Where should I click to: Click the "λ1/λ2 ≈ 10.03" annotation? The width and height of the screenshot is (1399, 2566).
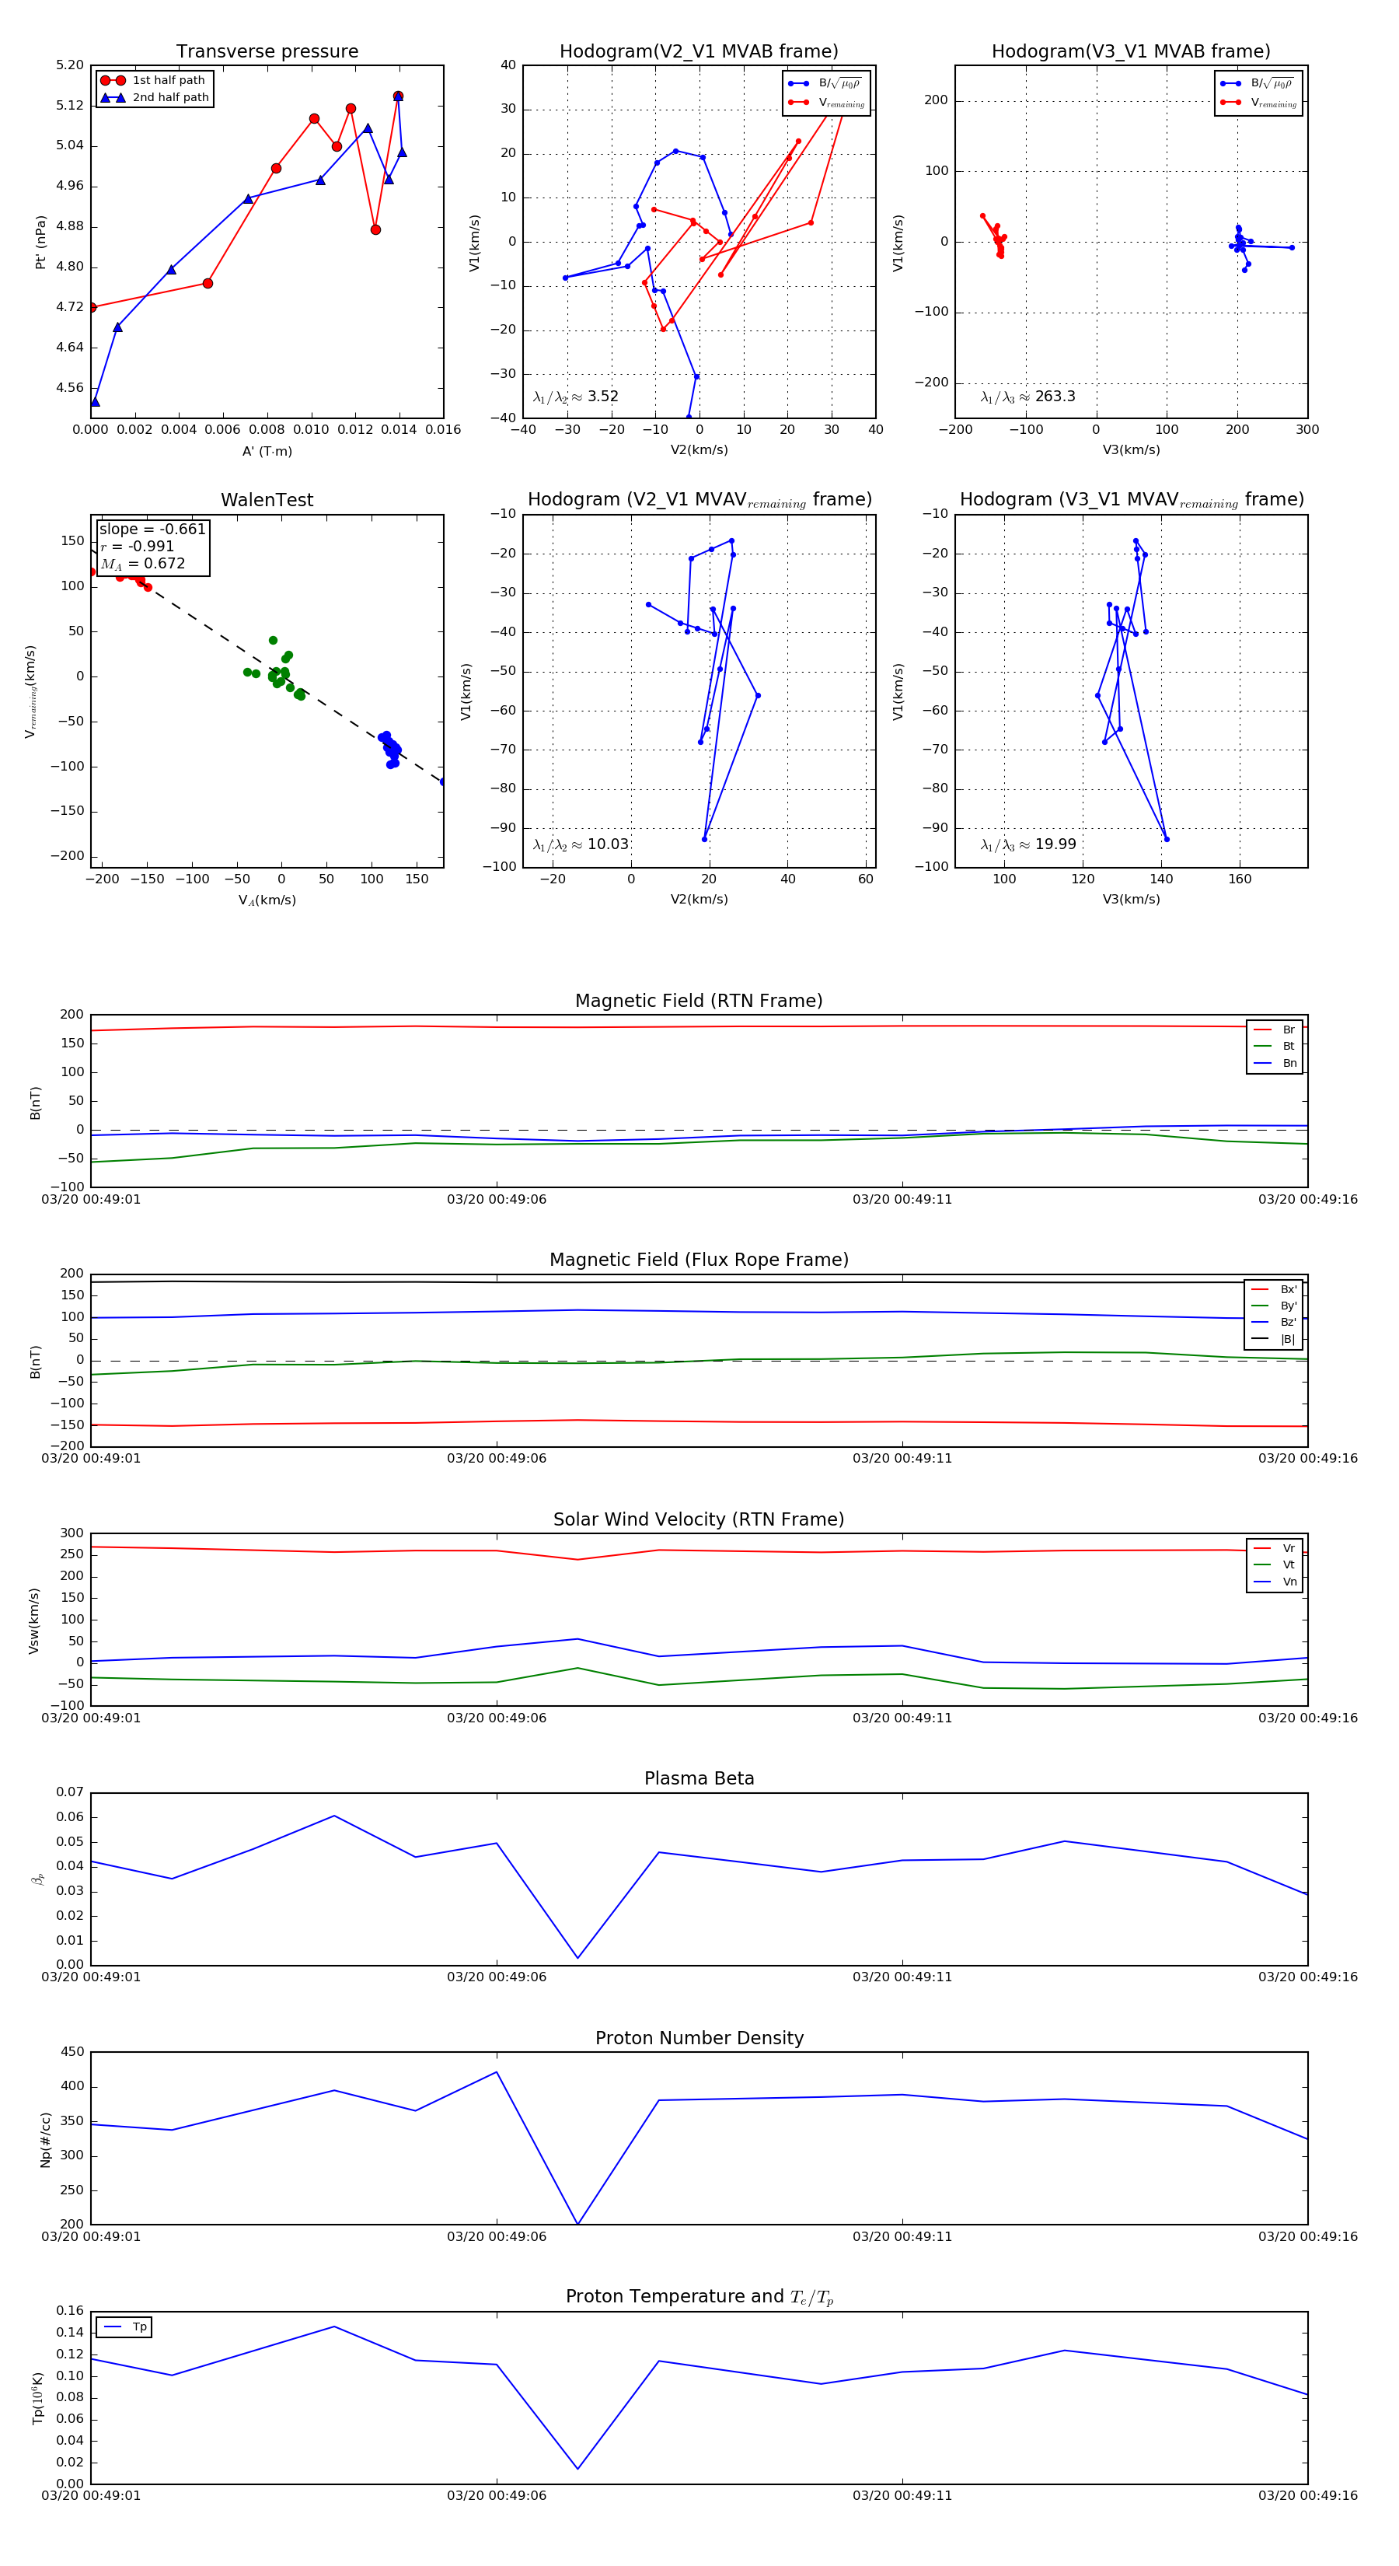tap(581, 844)
